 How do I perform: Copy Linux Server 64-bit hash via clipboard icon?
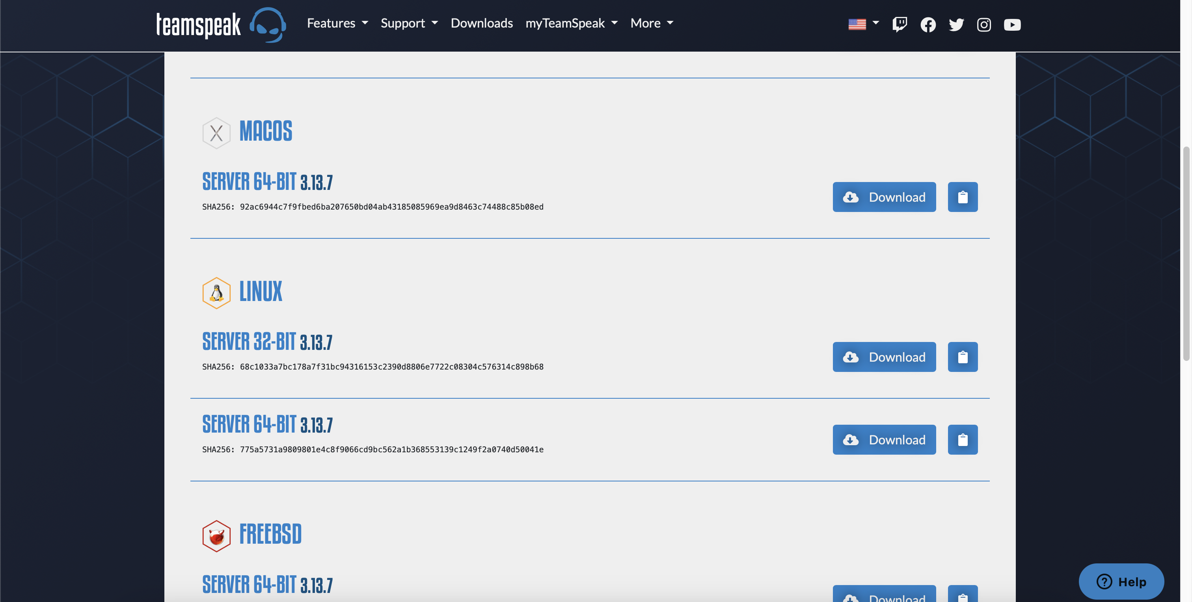pyautogui.click(x=963, y=440)
